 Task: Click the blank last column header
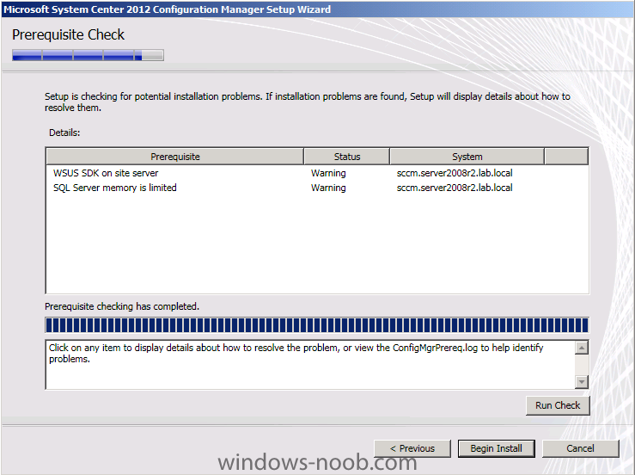566,157
